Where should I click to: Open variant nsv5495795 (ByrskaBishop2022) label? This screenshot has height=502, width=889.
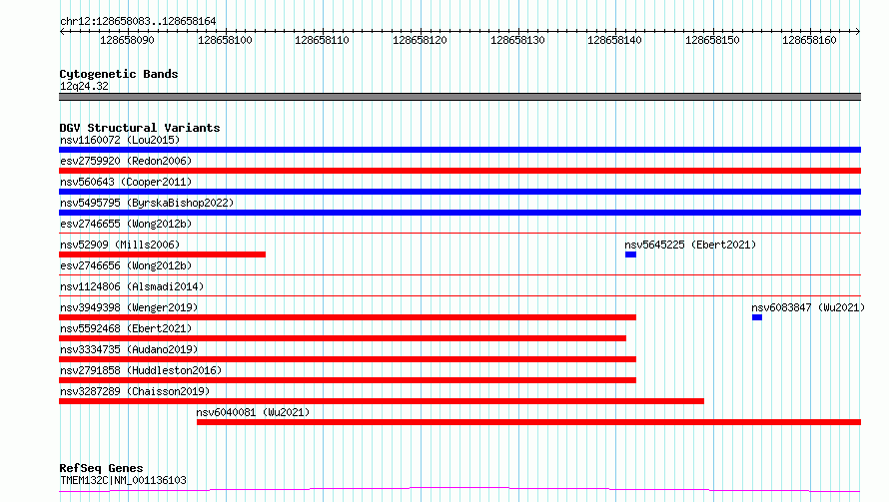tap(147, 203)
